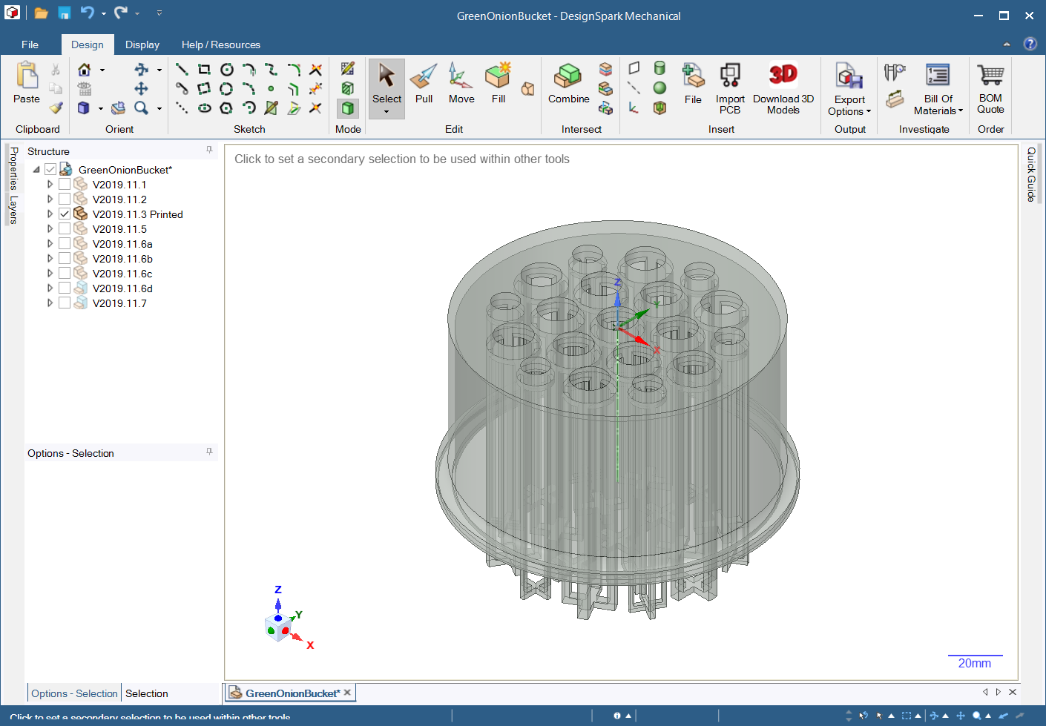1046x726 pixels.
Task: Uncheck the V2019.11.3 Printed checkbox
Action: [x=65, y=214]
